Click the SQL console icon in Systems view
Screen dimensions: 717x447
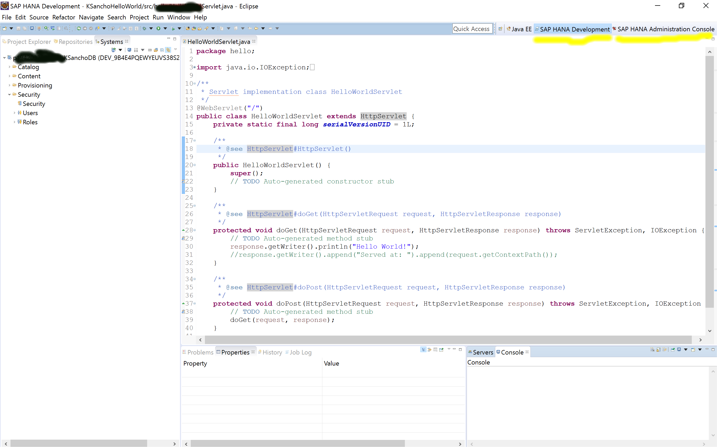point(150,50)
